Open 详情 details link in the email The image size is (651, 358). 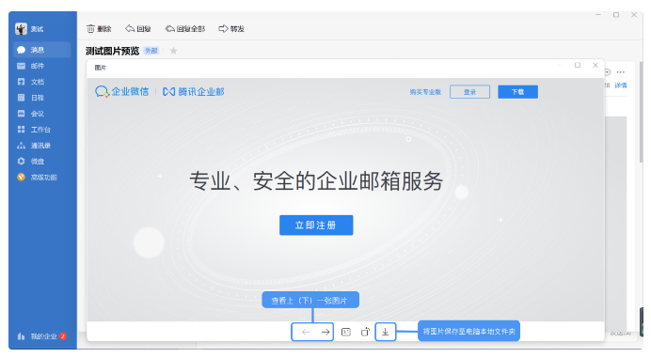(621, 86)
